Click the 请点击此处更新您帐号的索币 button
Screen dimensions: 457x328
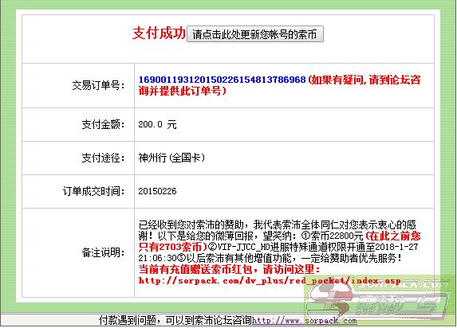255,34
